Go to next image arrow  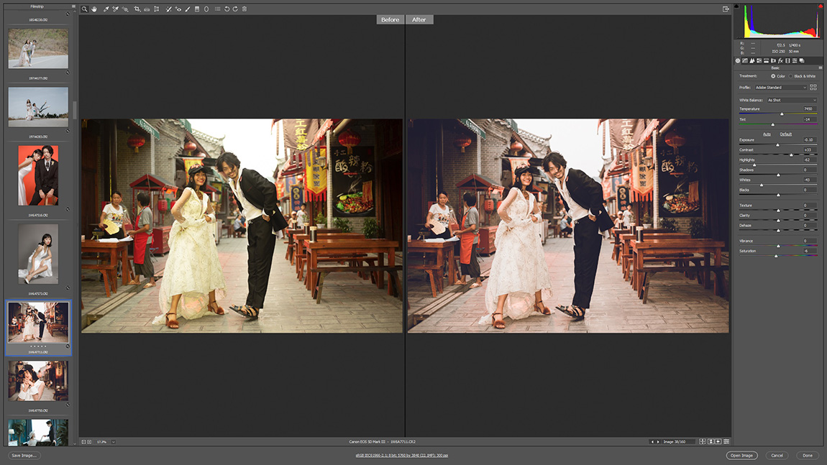click(658, 442)
